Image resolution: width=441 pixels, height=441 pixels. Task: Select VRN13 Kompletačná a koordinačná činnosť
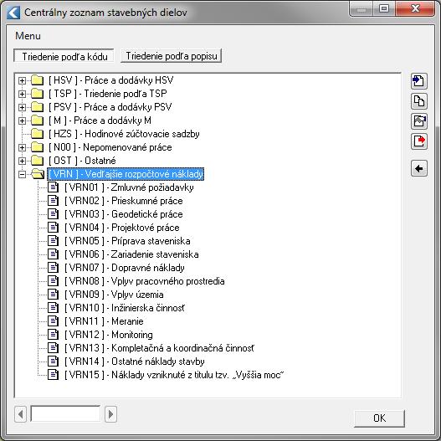pos(159,348)
